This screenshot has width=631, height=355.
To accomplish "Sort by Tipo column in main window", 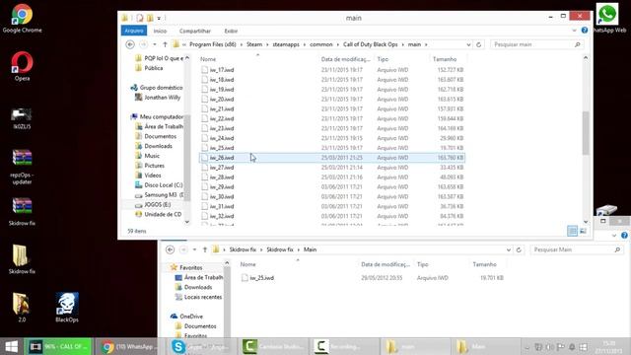I will (x=383, y=59).
